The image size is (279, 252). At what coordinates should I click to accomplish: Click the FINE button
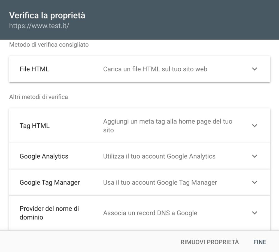(260, 242)
